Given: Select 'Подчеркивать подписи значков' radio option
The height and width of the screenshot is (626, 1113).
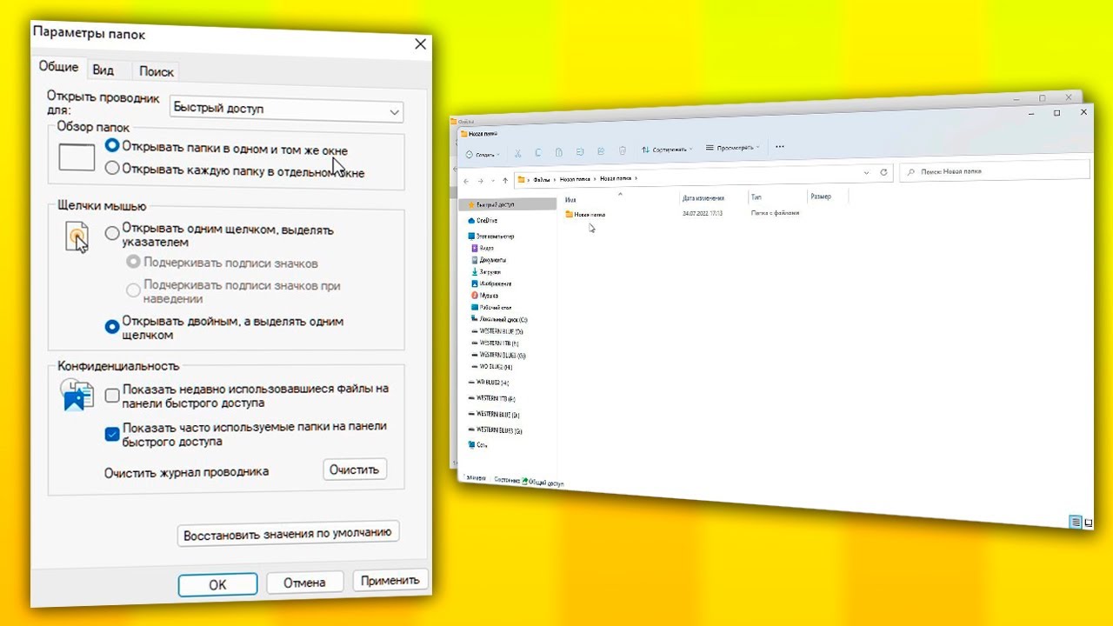Looking at the screenshot, I should (222, 263).
